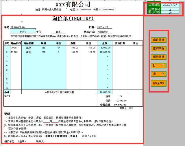The image size is (185, 146).
Task: Select the product name 键盘
Action: pos(29,52)
